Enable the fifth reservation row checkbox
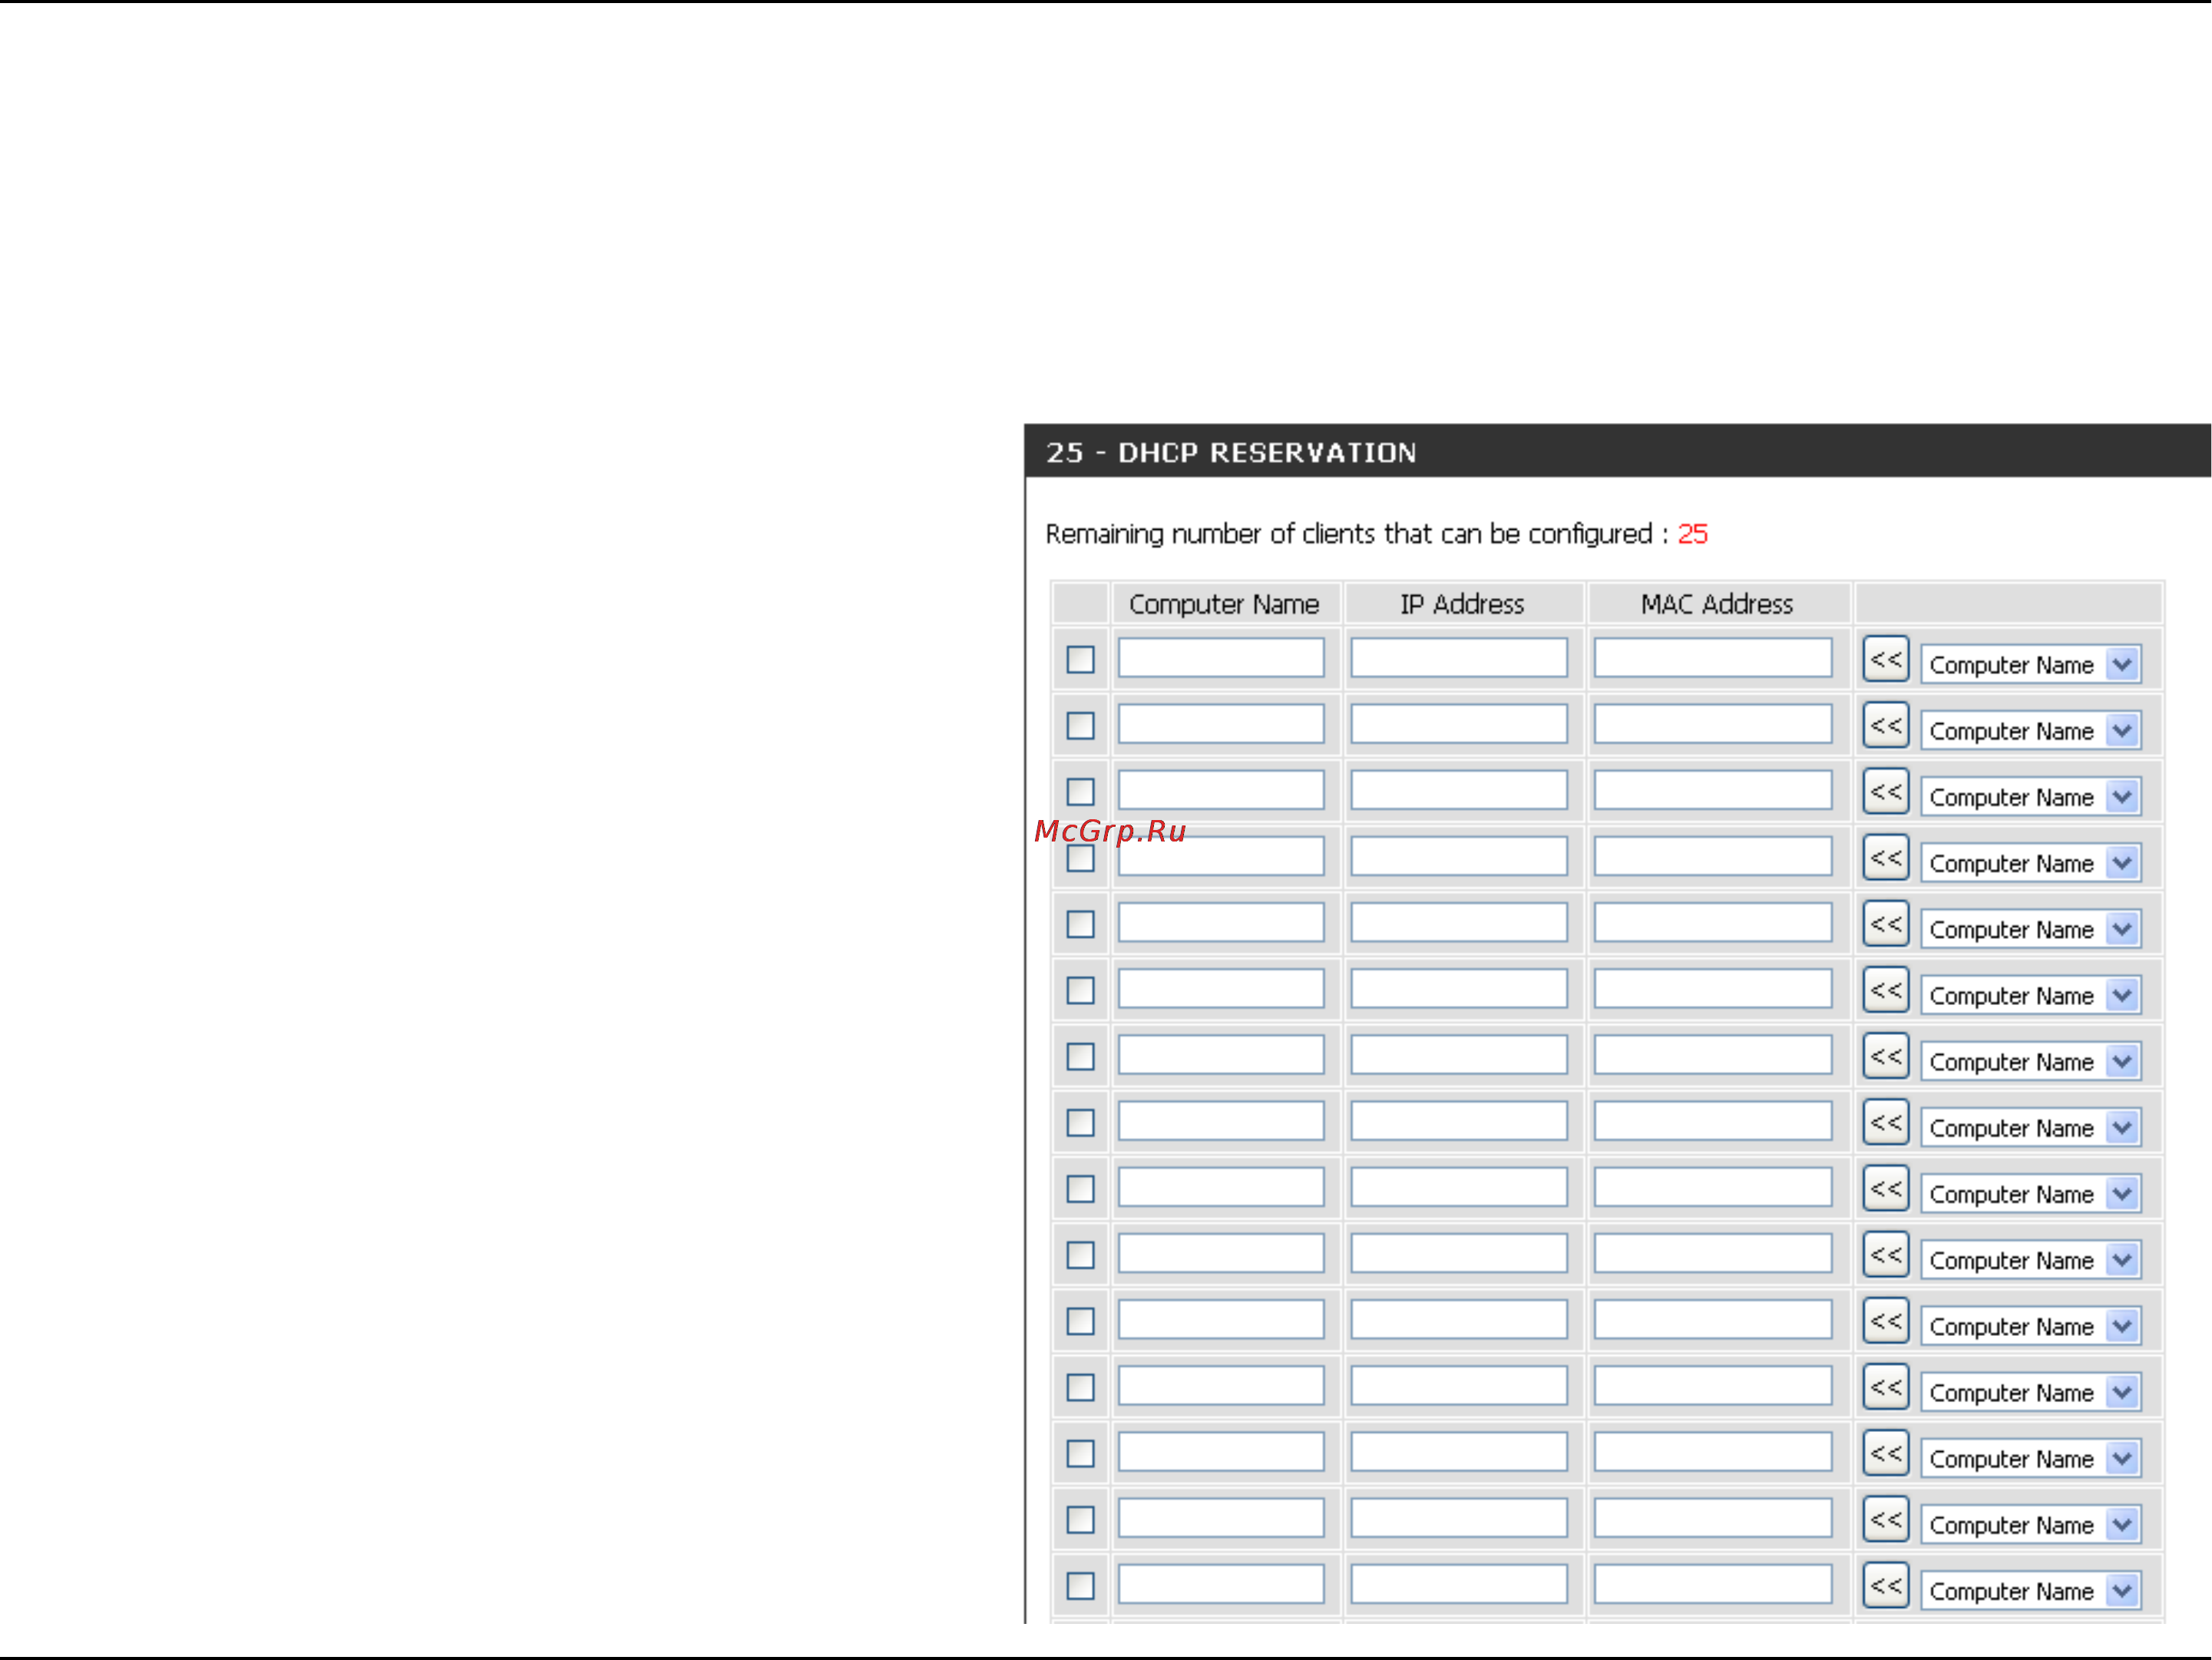The width and height of the screenshot is (2212, 1660). 1080,924
